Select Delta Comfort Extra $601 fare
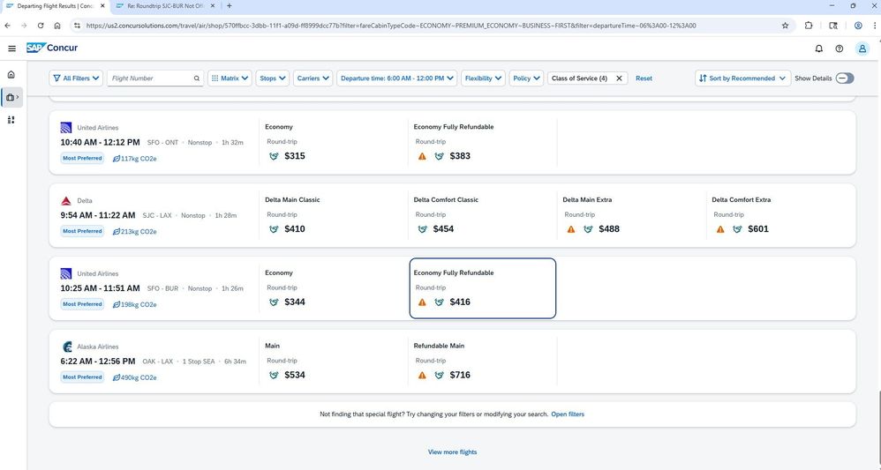Viewport: 881px width, 470px height. [x=780, y=215]
